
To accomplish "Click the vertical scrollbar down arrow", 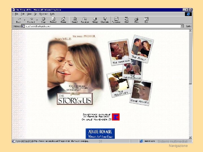I will (190, 137).
